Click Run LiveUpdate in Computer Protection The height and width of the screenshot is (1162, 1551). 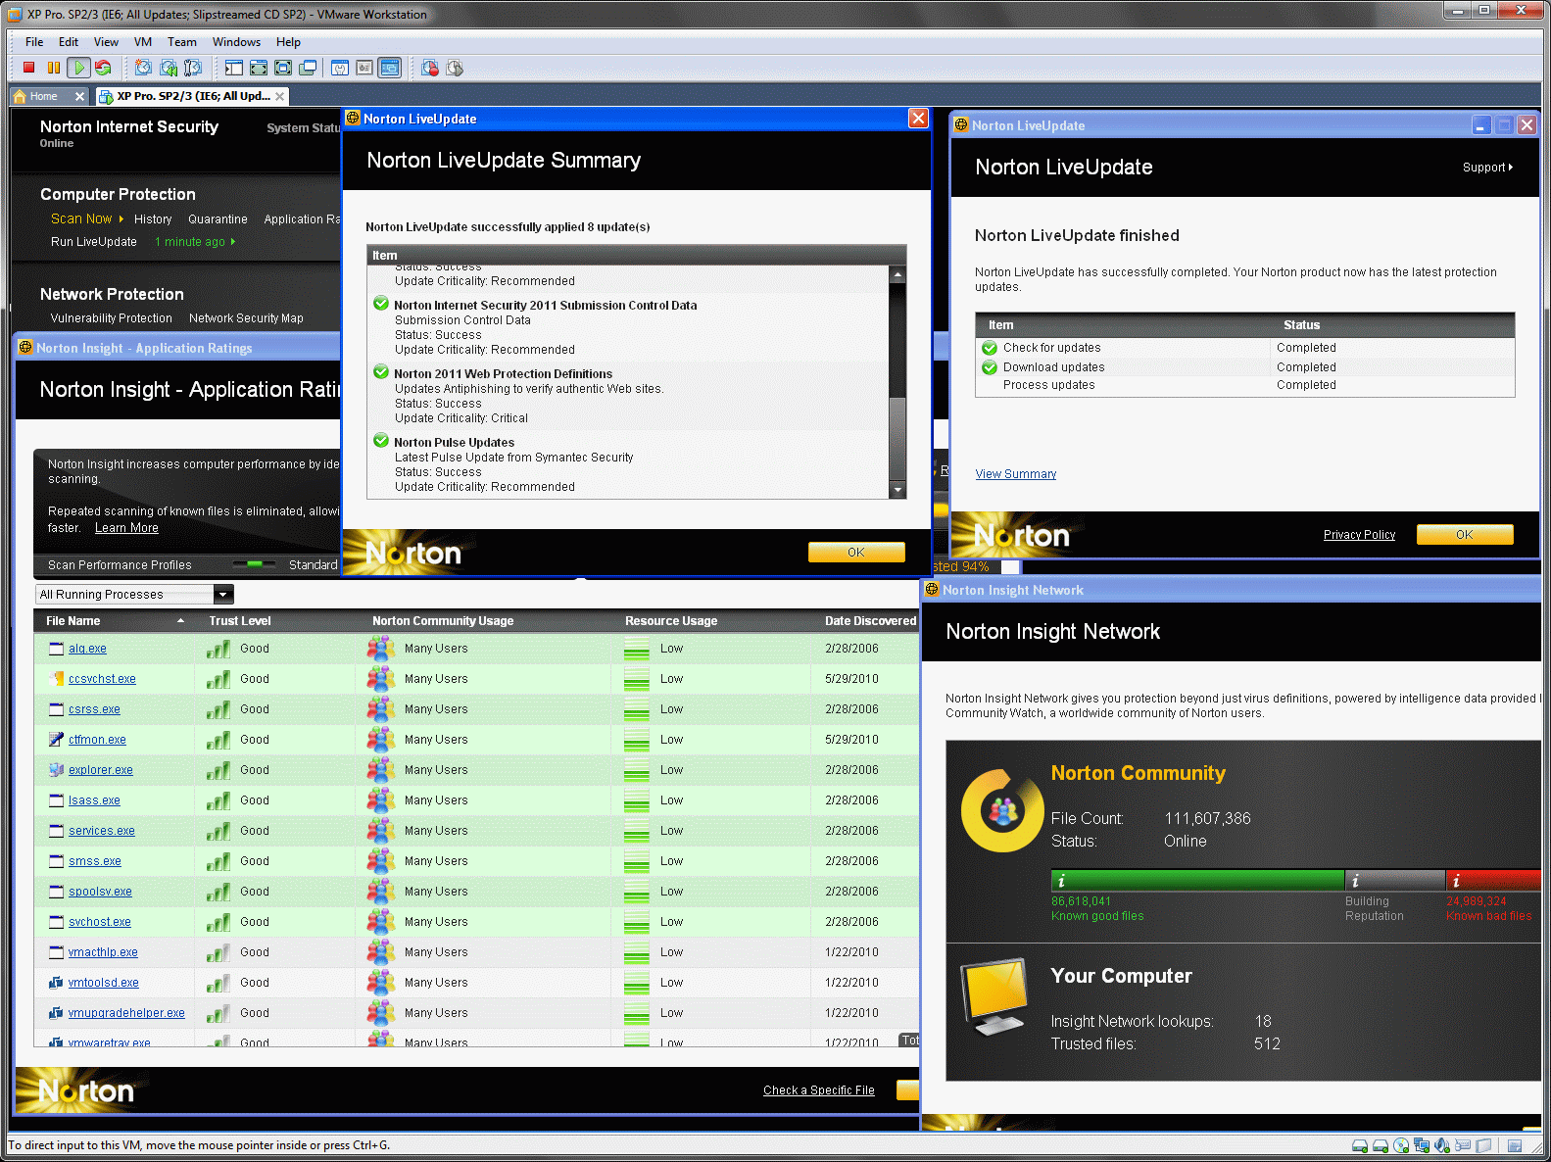point(94,242)
